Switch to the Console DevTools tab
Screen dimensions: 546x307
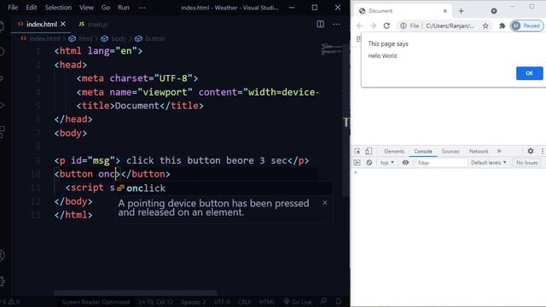(x=423, y=152)
